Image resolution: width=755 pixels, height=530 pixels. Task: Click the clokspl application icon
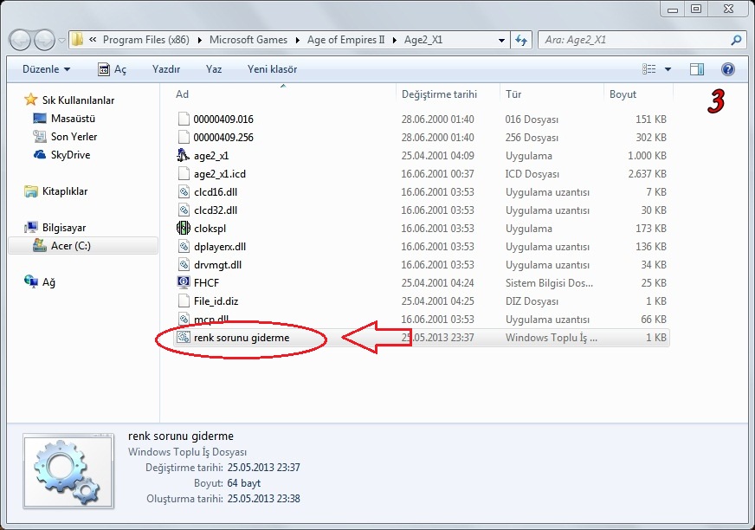(x=183, y=228)
